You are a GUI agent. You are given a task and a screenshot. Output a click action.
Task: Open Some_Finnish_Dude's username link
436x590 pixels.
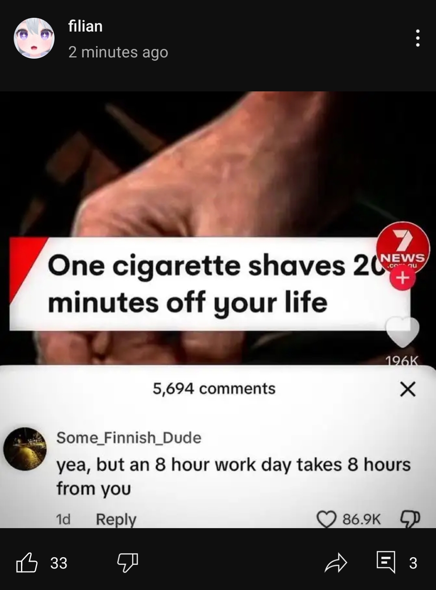tap(129, 438)
